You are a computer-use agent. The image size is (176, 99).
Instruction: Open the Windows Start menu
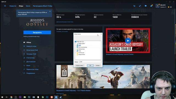click(2, 97)
